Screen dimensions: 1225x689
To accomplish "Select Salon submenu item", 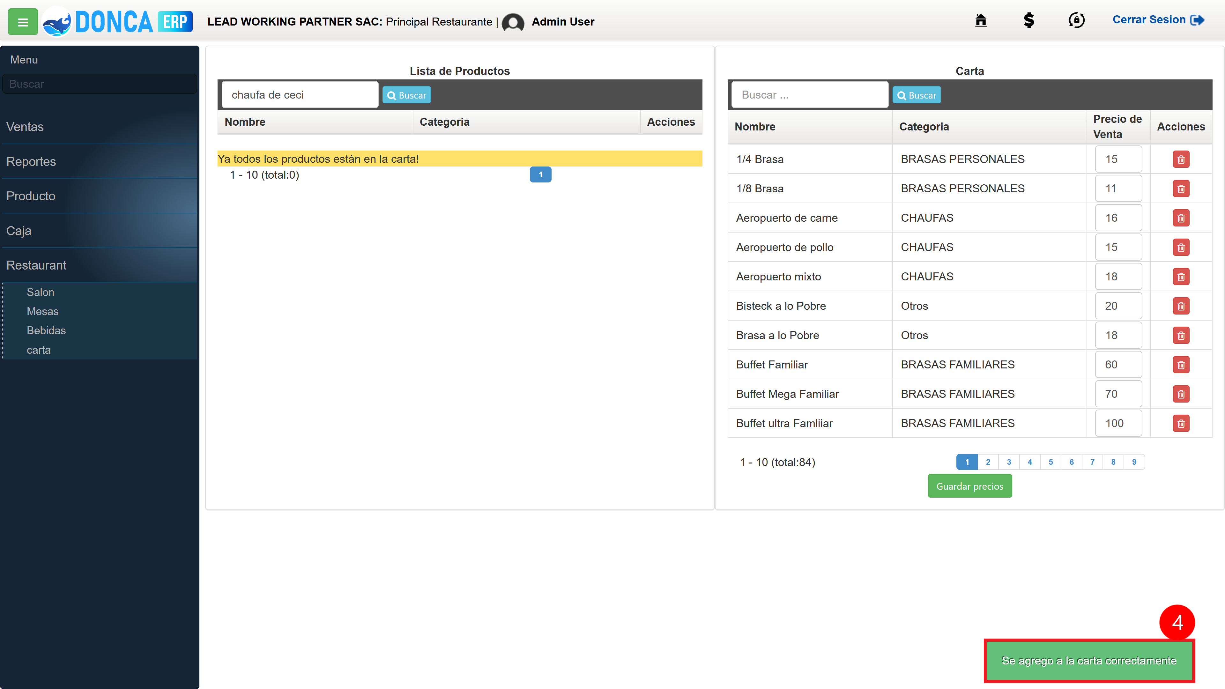I will [x=41, y=293].
